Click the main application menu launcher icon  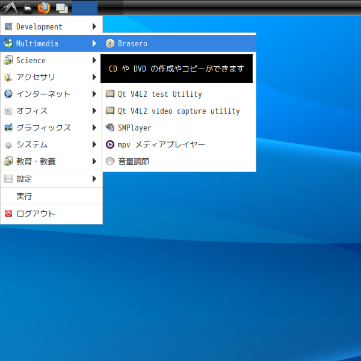pyautogui.click(x=10, y=8)
